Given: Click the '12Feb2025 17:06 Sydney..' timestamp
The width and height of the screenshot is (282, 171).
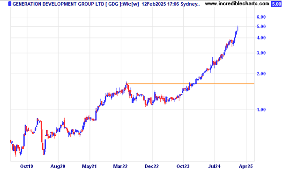Looking at the screenshot, I should (x=171, y=4).
